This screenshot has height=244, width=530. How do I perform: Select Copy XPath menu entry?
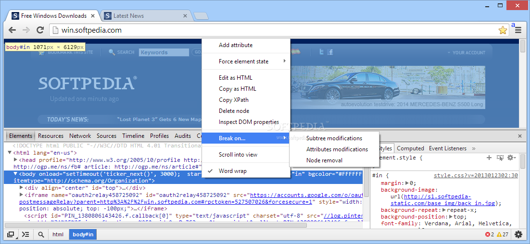click(246, 100)
